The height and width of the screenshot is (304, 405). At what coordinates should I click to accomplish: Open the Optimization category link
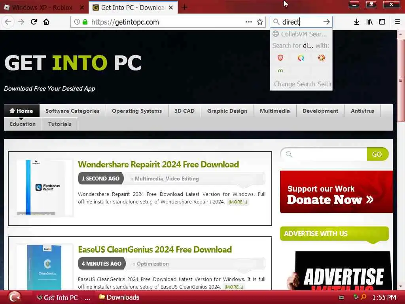153,264
